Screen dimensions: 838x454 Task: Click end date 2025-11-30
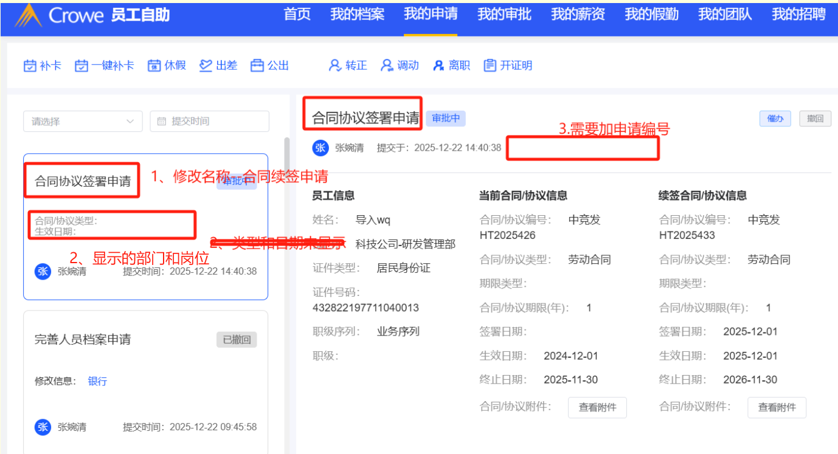[571, 380]
